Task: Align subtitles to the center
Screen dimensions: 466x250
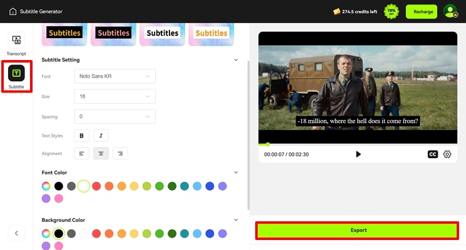Action: pyautogui.click(x=101, y=154)
